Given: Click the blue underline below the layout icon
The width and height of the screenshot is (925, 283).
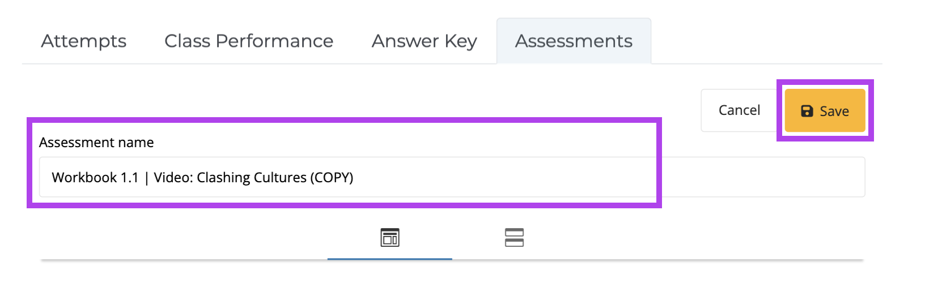Looking at the screenshot, I should (x=390, y=259).
